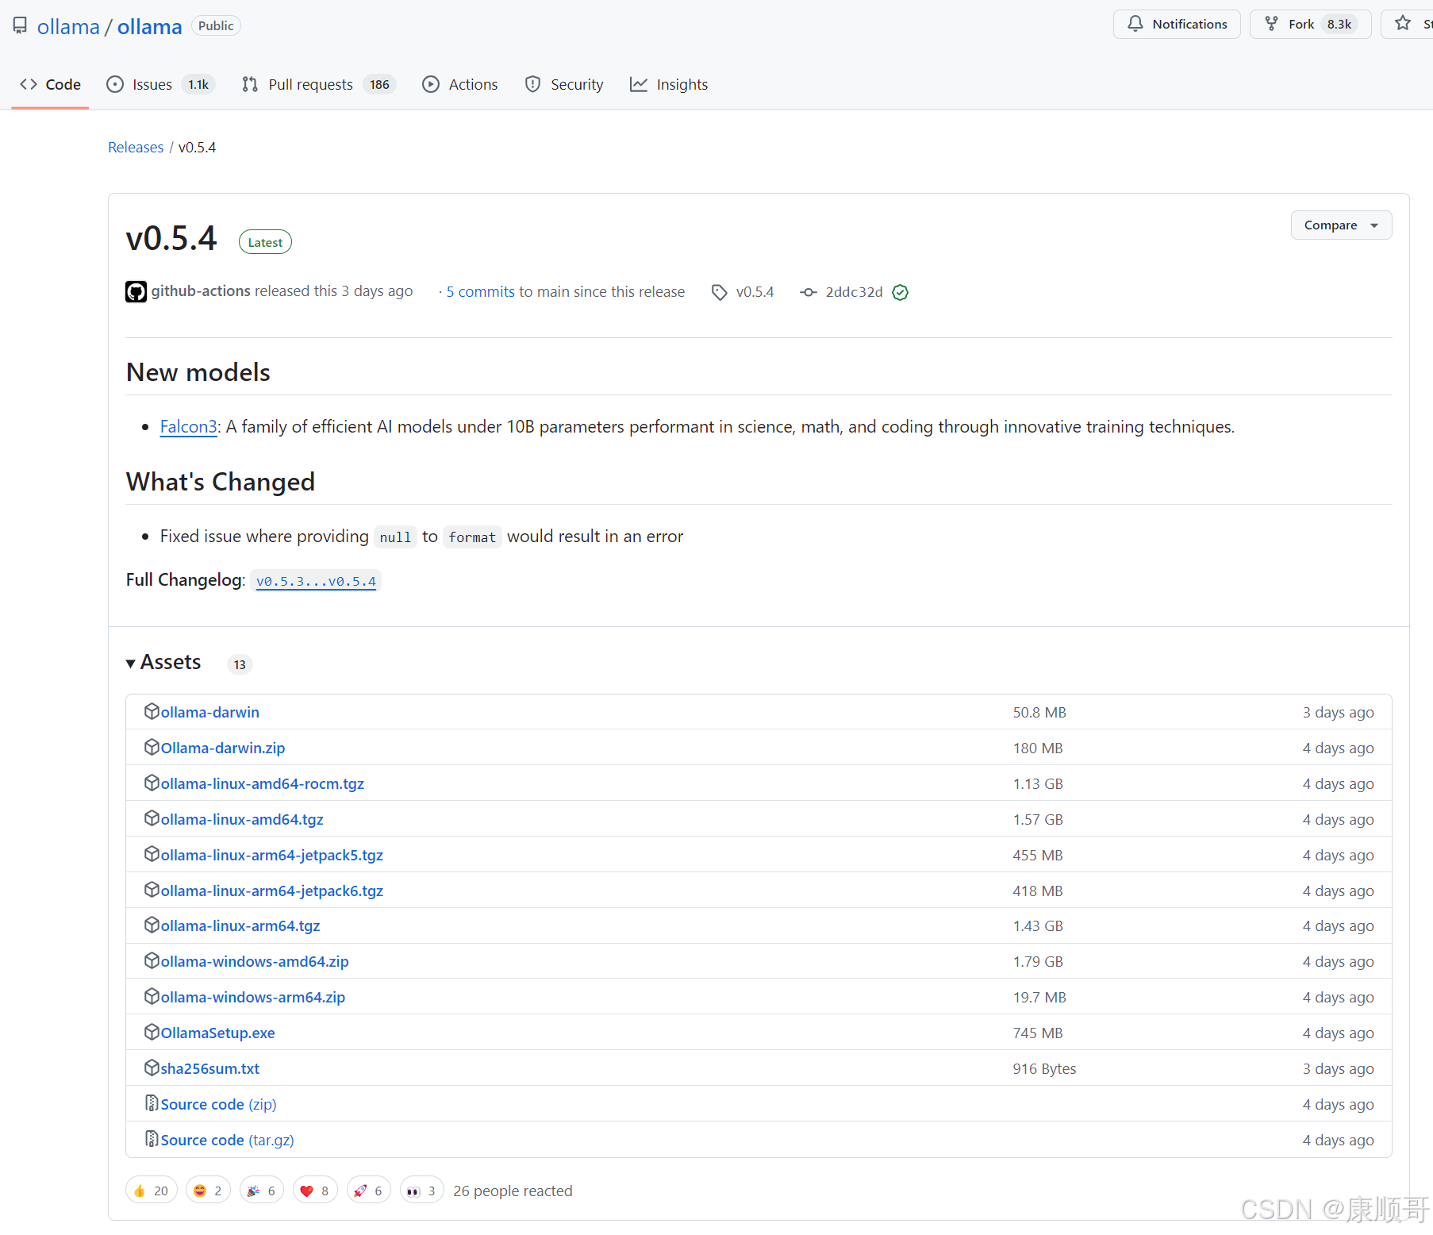Switch to the Pull requests tab

pos(319,84)
